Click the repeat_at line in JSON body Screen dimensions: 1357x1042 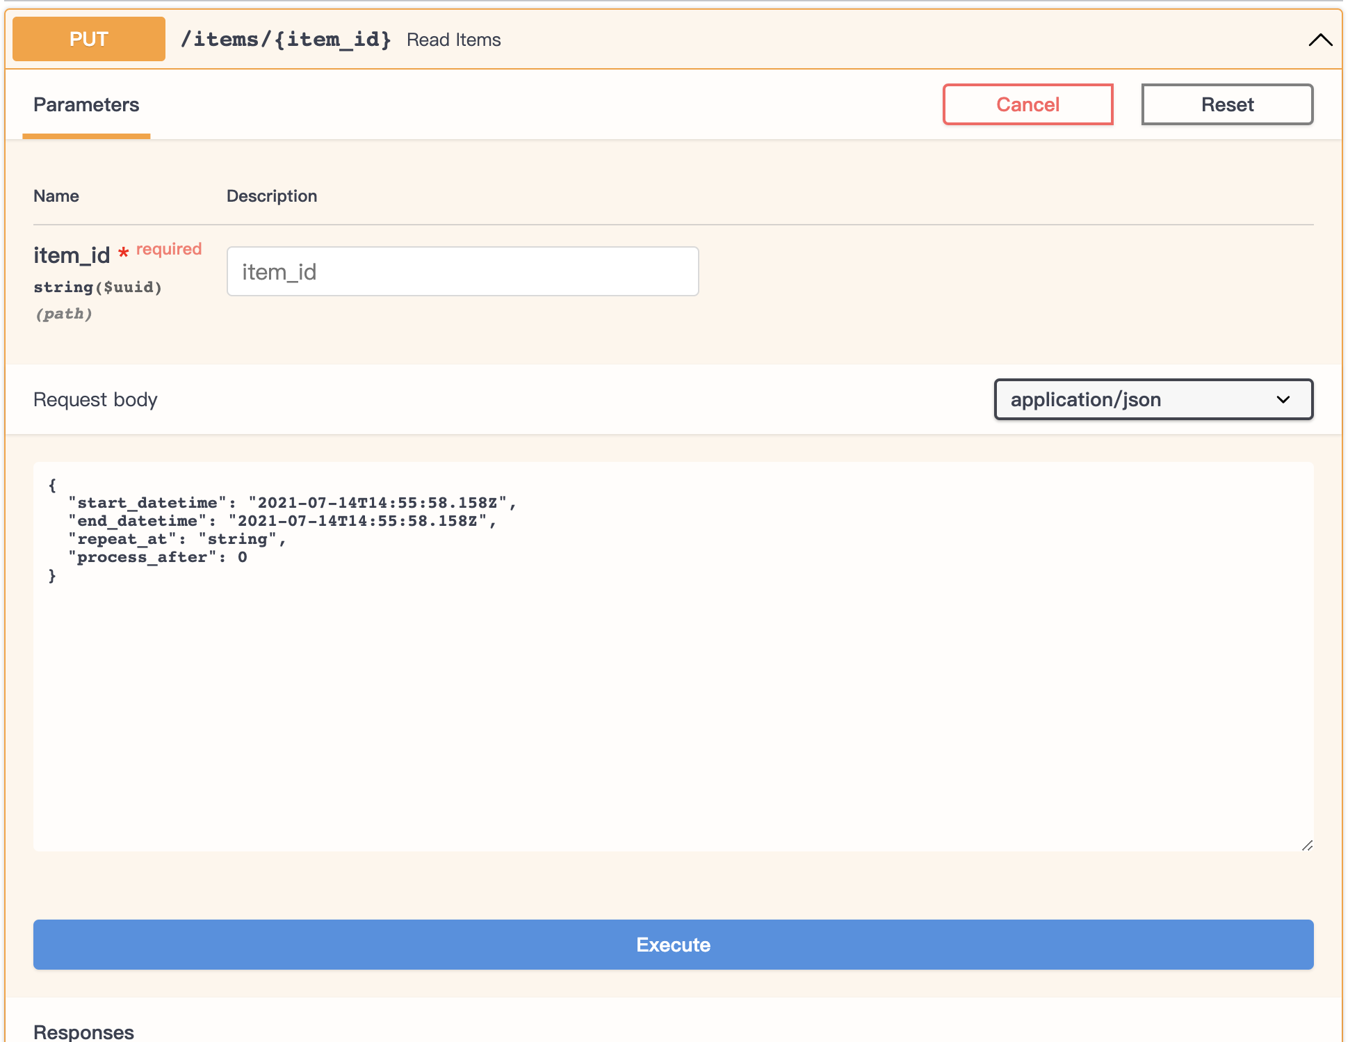coord(177,539)
